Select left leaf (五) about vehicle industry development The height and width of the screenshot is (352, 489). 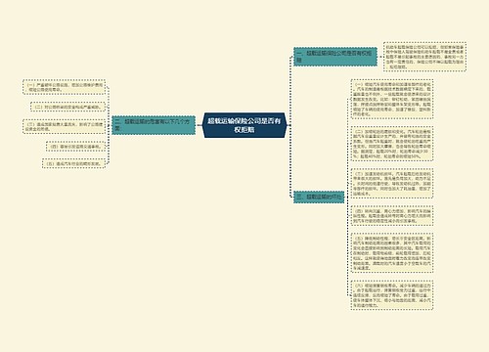coord(74,163)
